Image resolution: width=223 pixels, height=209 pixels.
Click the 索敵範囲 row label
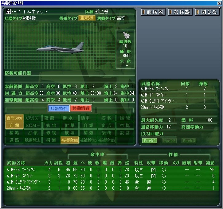(14, 86)
